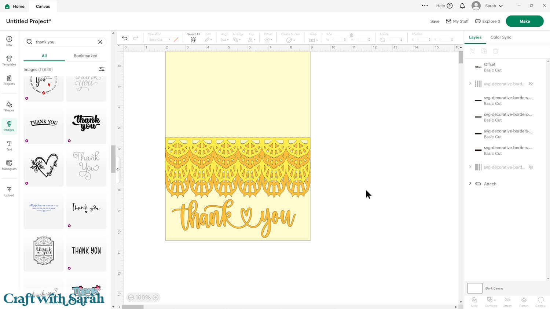Click the Blank Canvas color swatch
This screenshot has height=309, width=550.
[x=474, y=288]
